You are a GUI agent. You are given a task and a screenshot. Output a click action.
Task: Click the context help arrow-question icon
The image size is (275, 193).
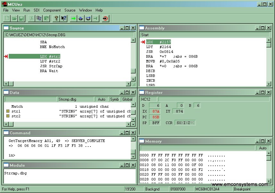pyautogui.click(x=64, y=19)
